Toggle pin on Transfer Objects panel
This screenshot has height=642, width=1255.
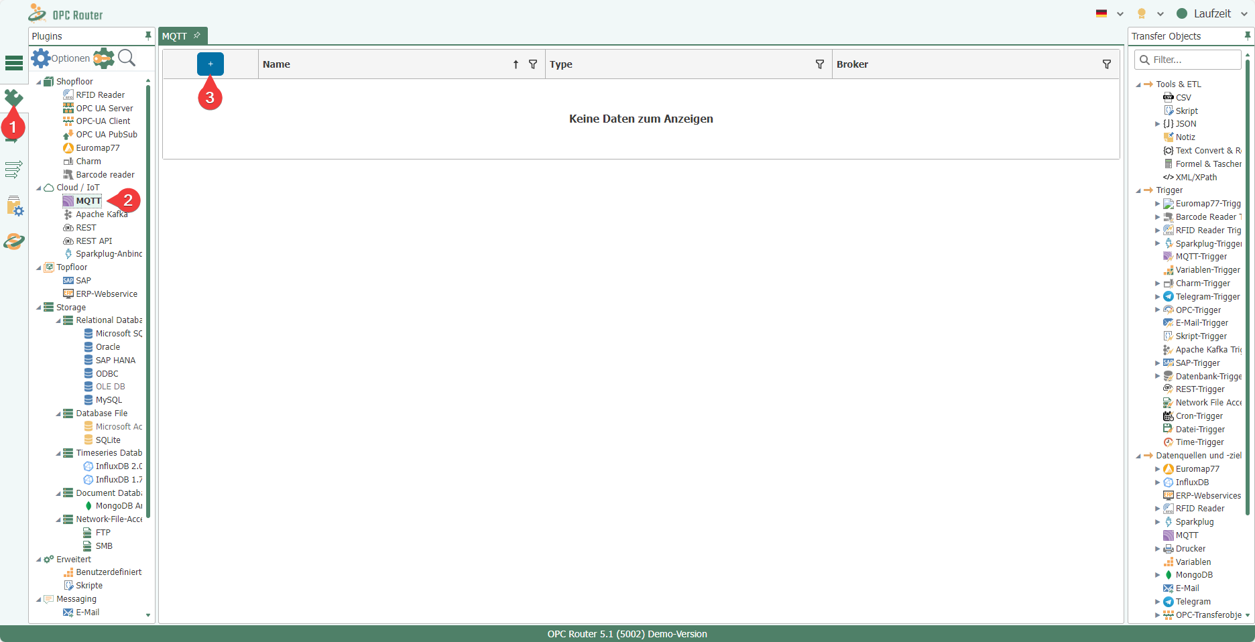tap(1247, 36)
